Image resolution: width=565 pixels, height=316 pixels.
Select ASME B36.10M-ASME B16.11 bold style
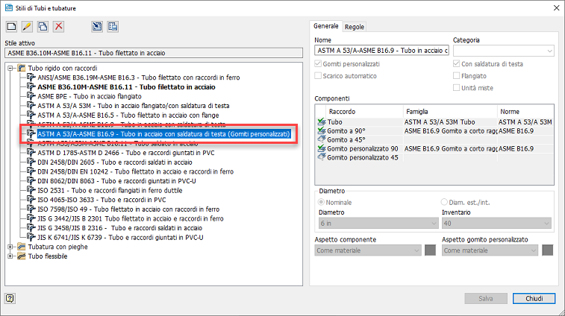click(126, 86)
